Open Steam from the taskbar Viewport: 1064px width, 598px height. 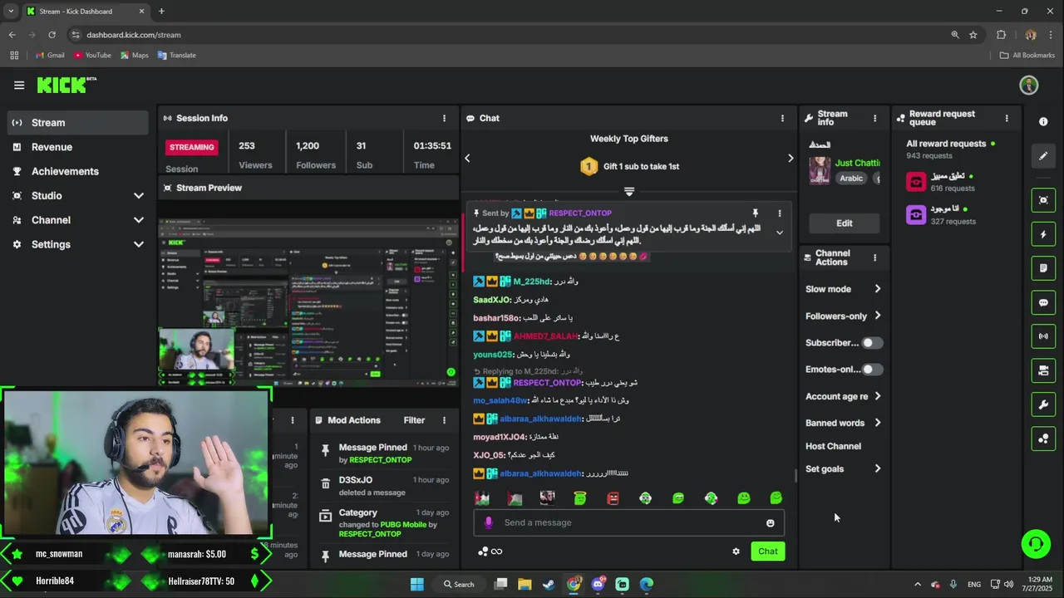pyautogui.click(x=549, y=584)
